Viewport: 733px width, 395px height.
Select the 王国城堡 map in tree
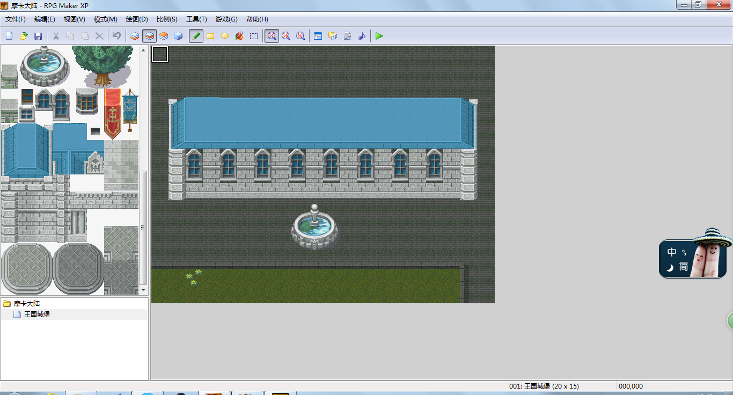click(37, 314)
